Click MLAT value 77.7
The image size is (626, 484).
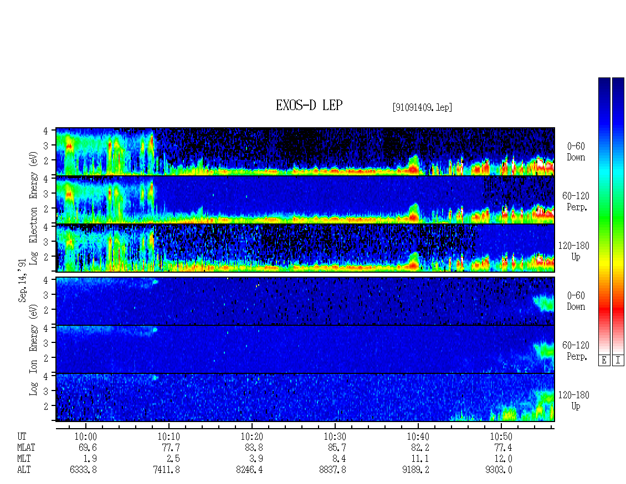[171, 447]
